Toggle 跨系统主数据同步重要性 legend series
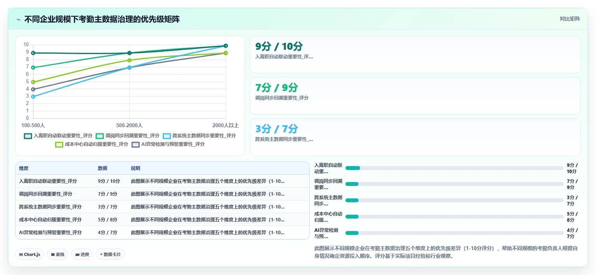 point(199,136)
